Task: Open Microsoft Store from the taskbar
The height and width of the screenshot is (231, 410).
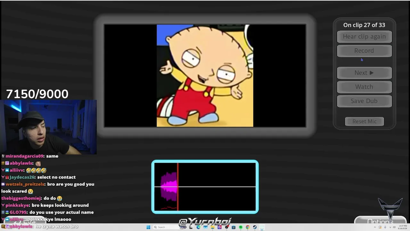Action: pyautogui.click(x=234, y=227)
